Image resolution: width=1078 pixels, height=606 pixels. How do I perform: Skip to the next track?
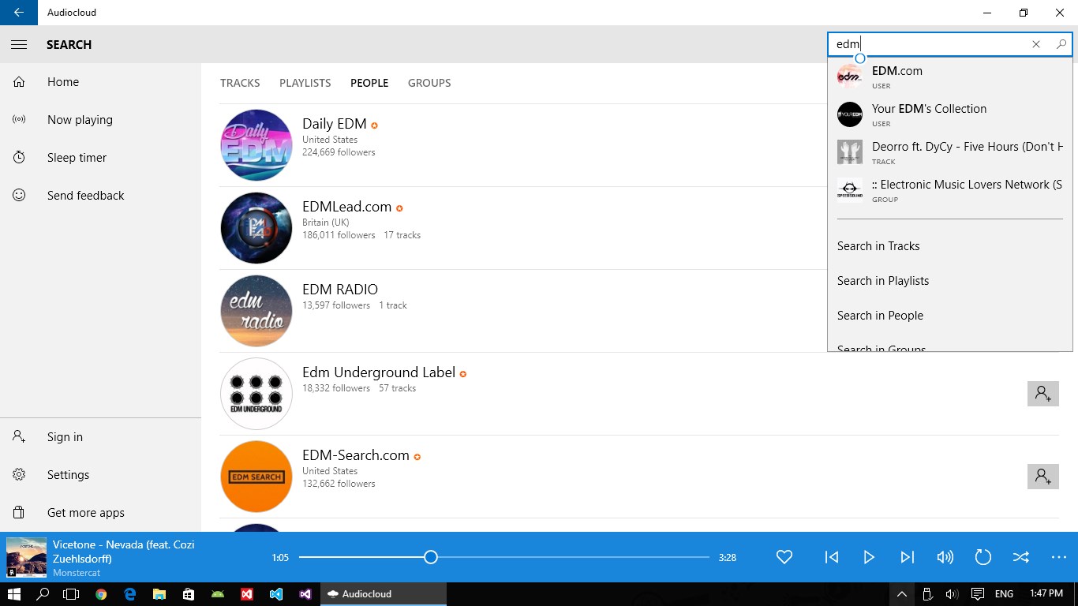pos(907,557)
